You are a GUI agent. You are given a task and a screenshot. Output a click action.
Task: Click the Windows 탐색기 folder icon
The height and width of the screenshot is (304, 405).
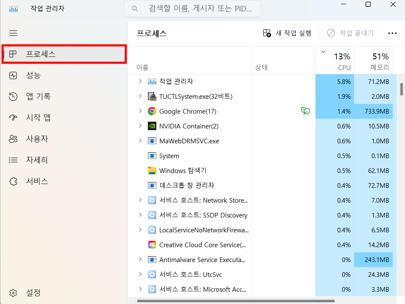pos(152,170)
